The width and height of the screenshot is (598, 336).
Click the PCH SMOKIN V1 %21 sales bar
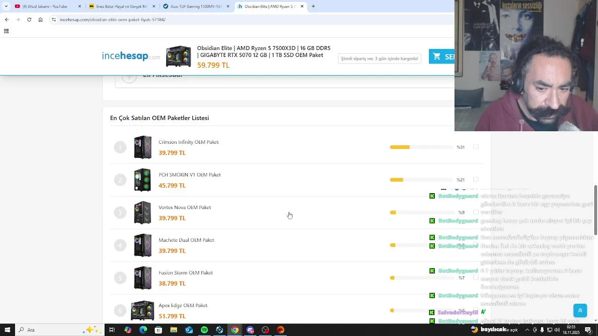(x=421, y=180)
